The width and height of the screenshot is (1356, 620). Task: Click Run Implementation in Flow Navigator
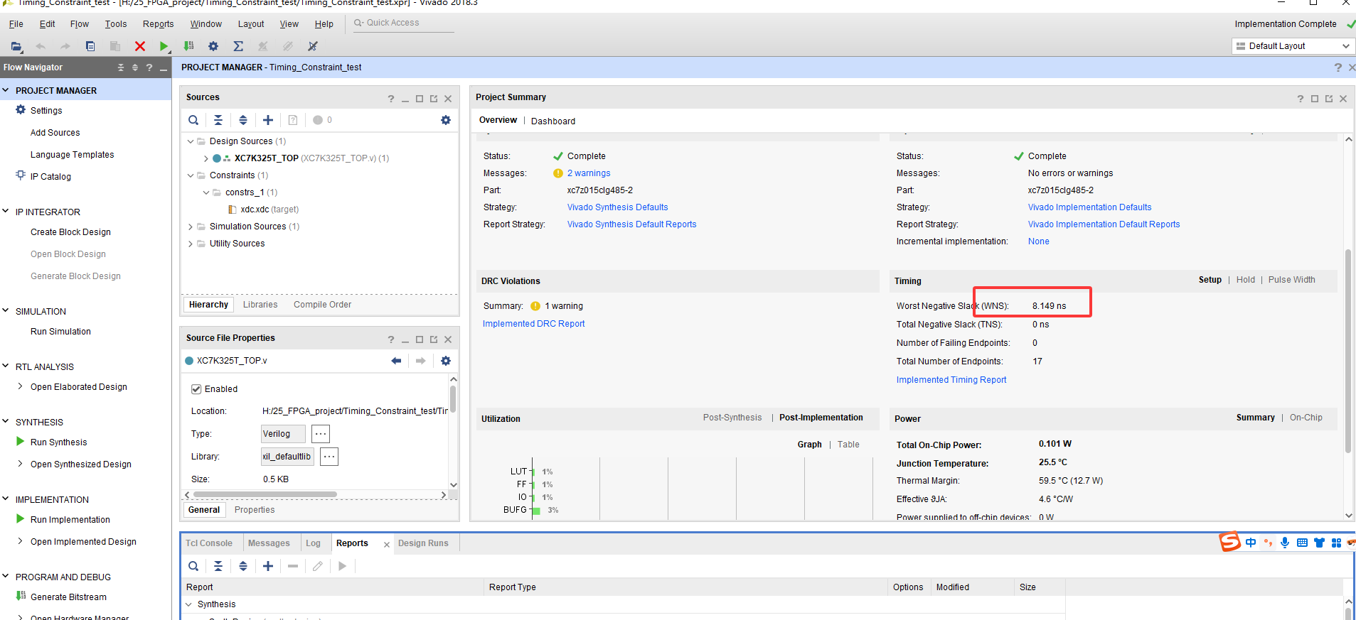(x=70, y=519)
